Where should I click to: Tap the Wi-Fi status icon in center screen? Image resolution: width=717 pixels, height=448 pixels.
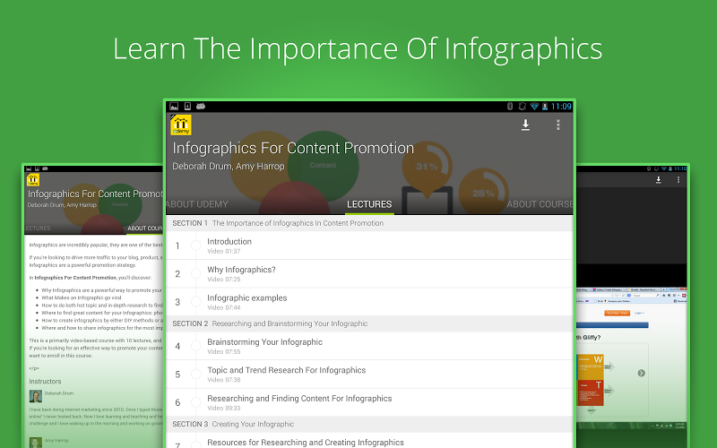(x=534, y=107)
